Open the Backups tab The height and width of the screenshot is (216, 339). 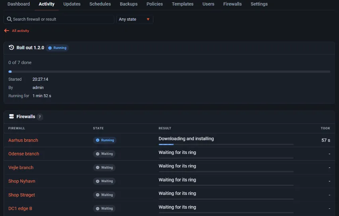129,4
